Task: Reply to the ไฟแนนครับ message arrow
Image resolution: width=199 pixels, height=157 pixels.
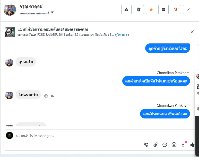Action: click(x=53, y=96)
